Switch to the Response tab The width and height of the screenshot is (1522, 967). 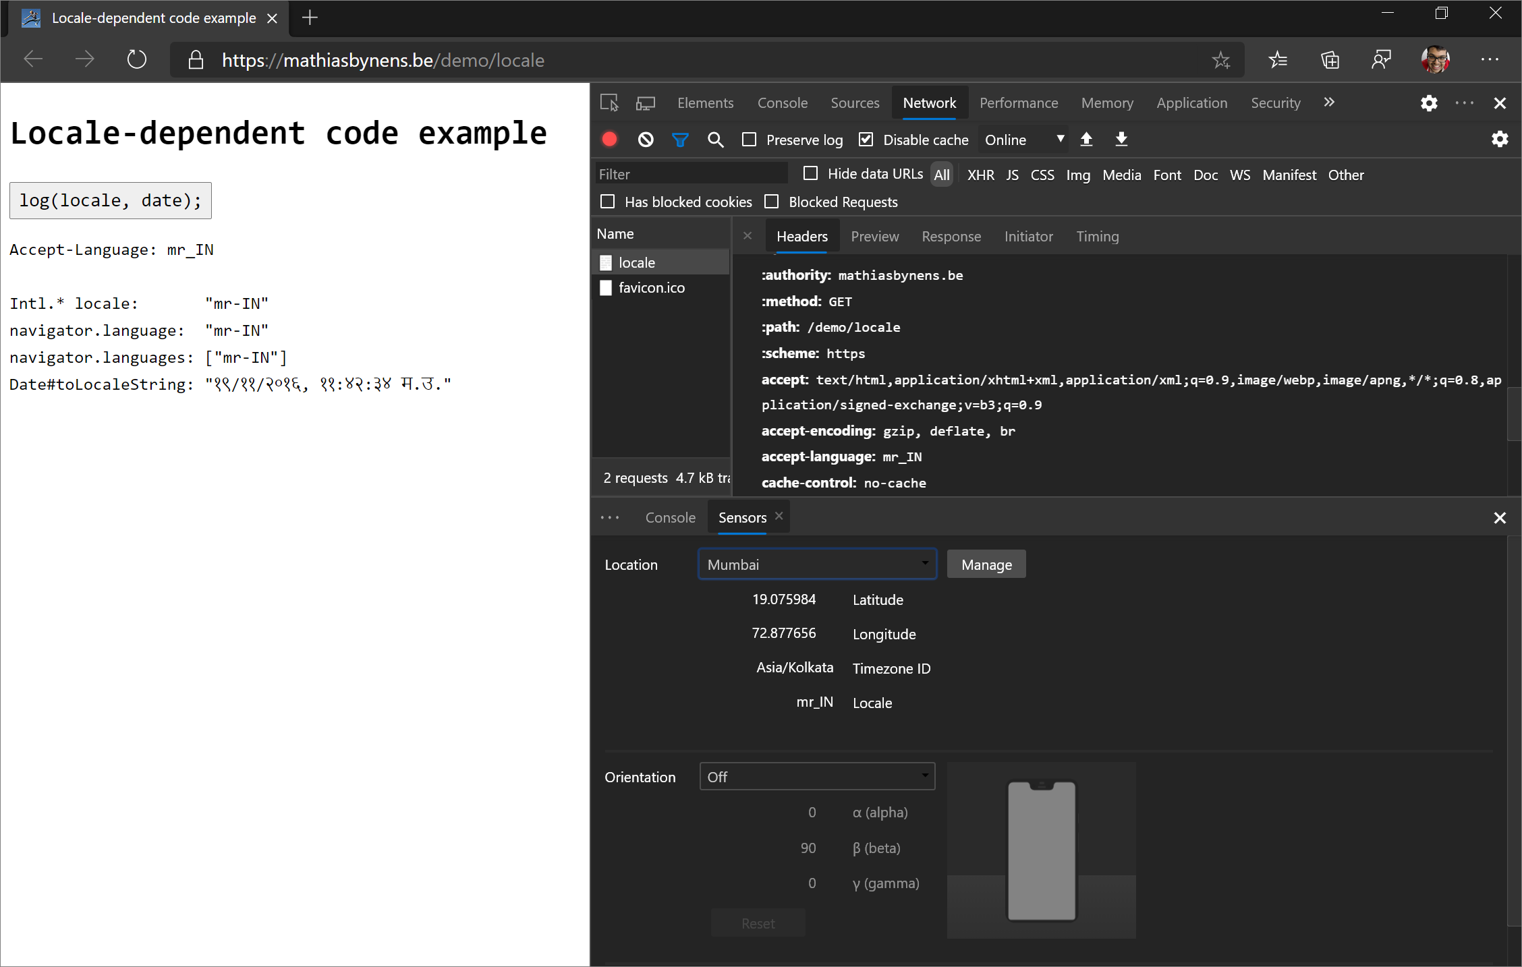coord(952,236)
